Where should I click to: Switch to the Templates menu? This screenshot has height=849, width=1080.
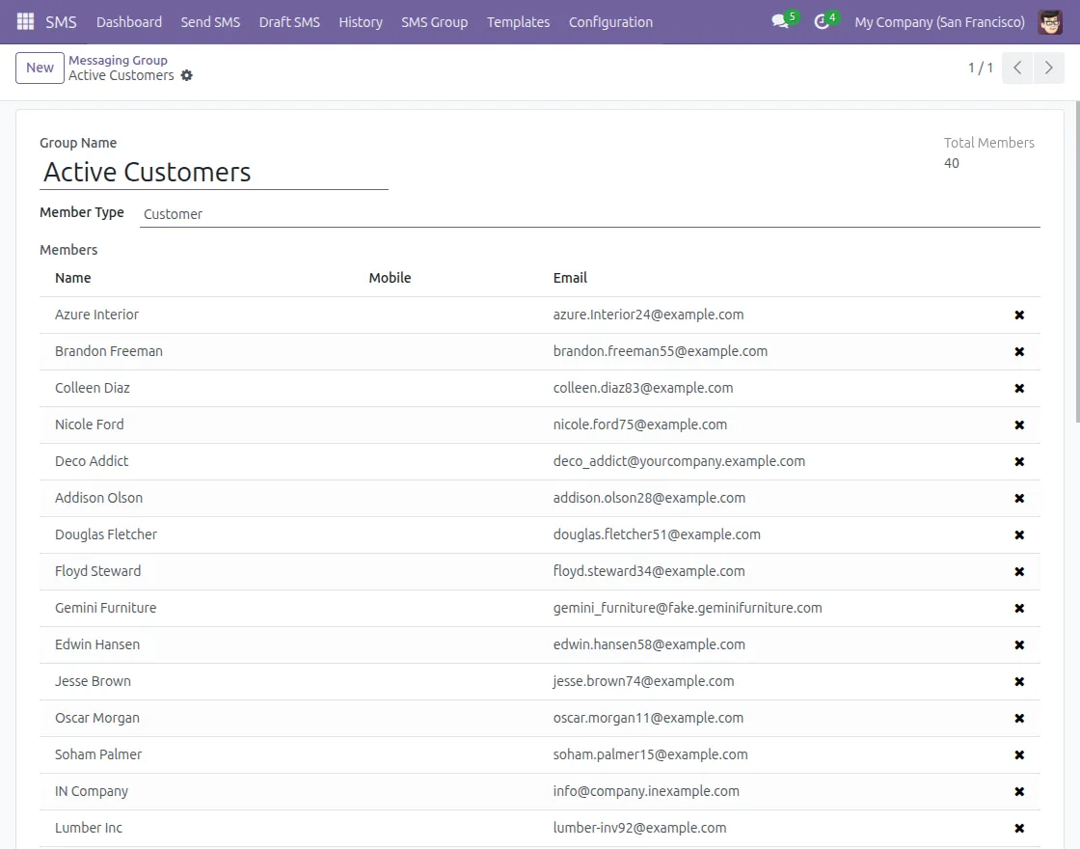tap(518, 21)
